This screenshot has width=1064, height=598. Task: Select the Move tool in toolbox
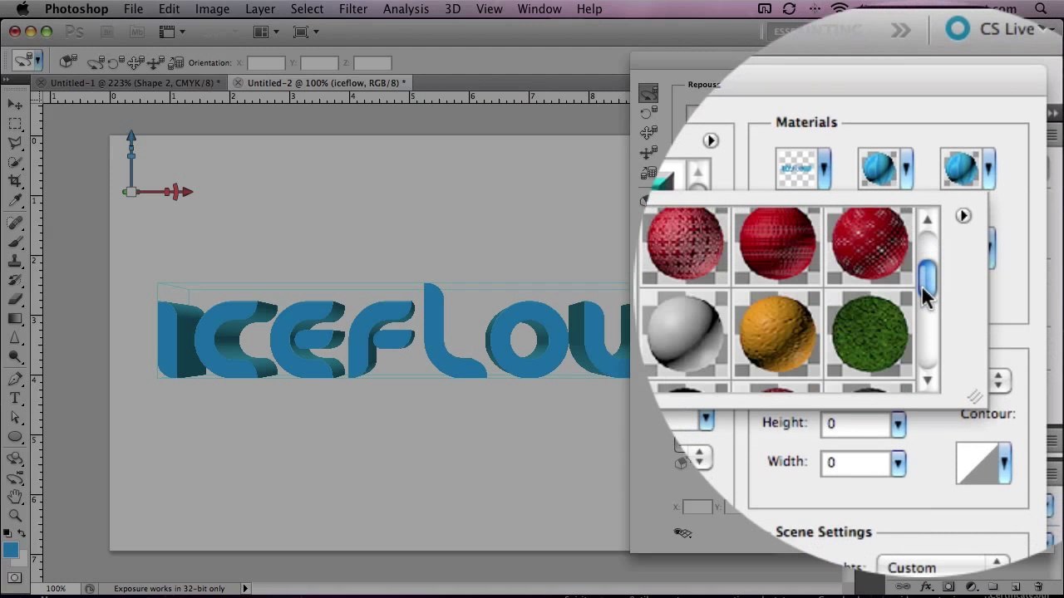[15, 105]
